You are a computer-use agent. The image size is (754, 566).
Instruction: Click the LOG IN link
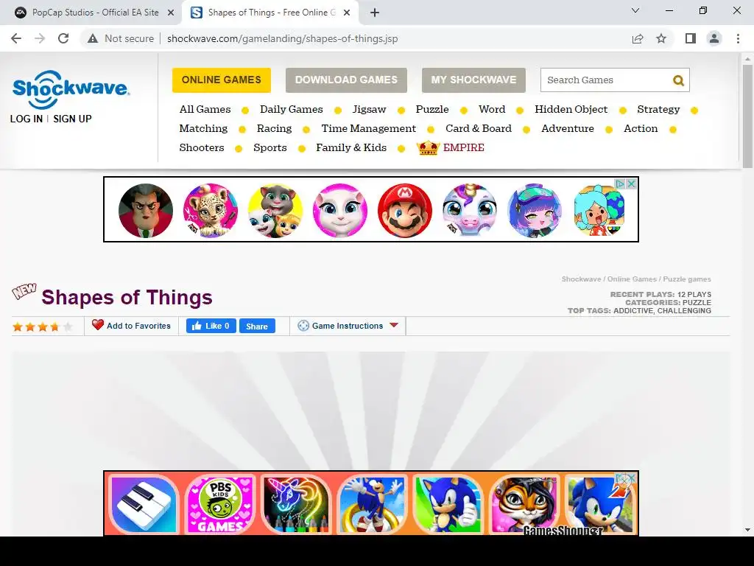tap(27, 119)
